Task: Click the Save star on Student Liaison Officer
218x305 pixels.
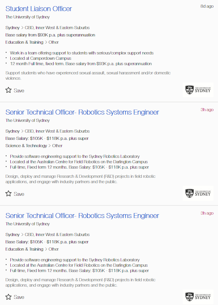Action: (8, 90)
